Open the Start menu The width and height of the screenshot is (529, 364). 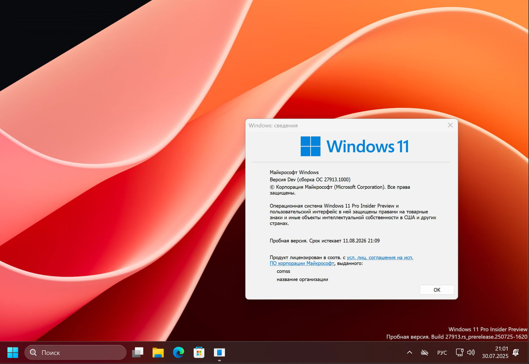(13, 352)
